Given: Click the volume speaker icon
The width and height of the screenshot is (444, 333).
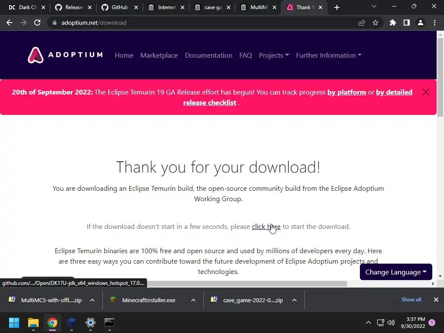Looking at the screenshot, I should pyautogui.click(x=391, y=323).
